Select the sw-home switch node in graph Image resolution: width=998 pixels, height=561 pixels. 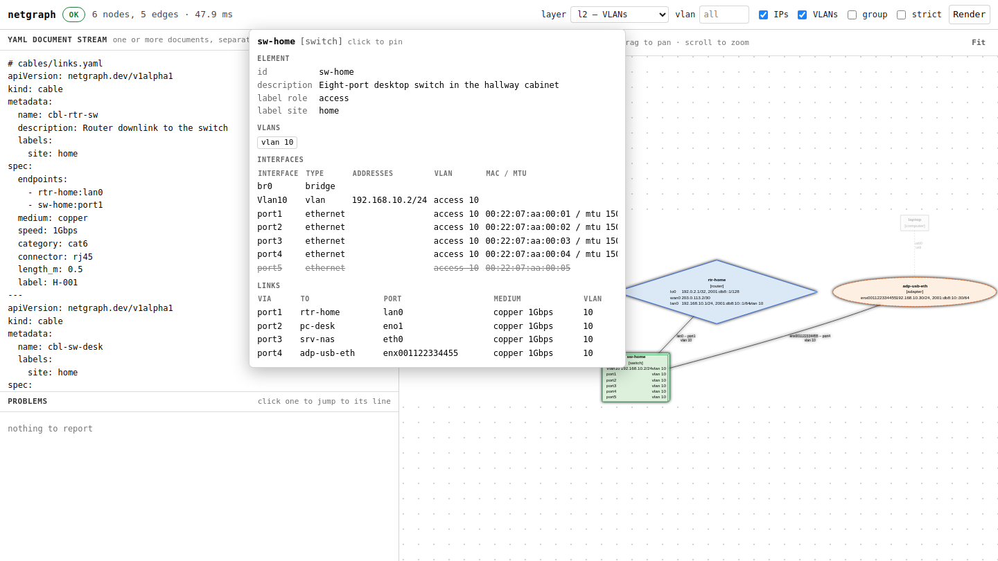(x=636, y=377)
